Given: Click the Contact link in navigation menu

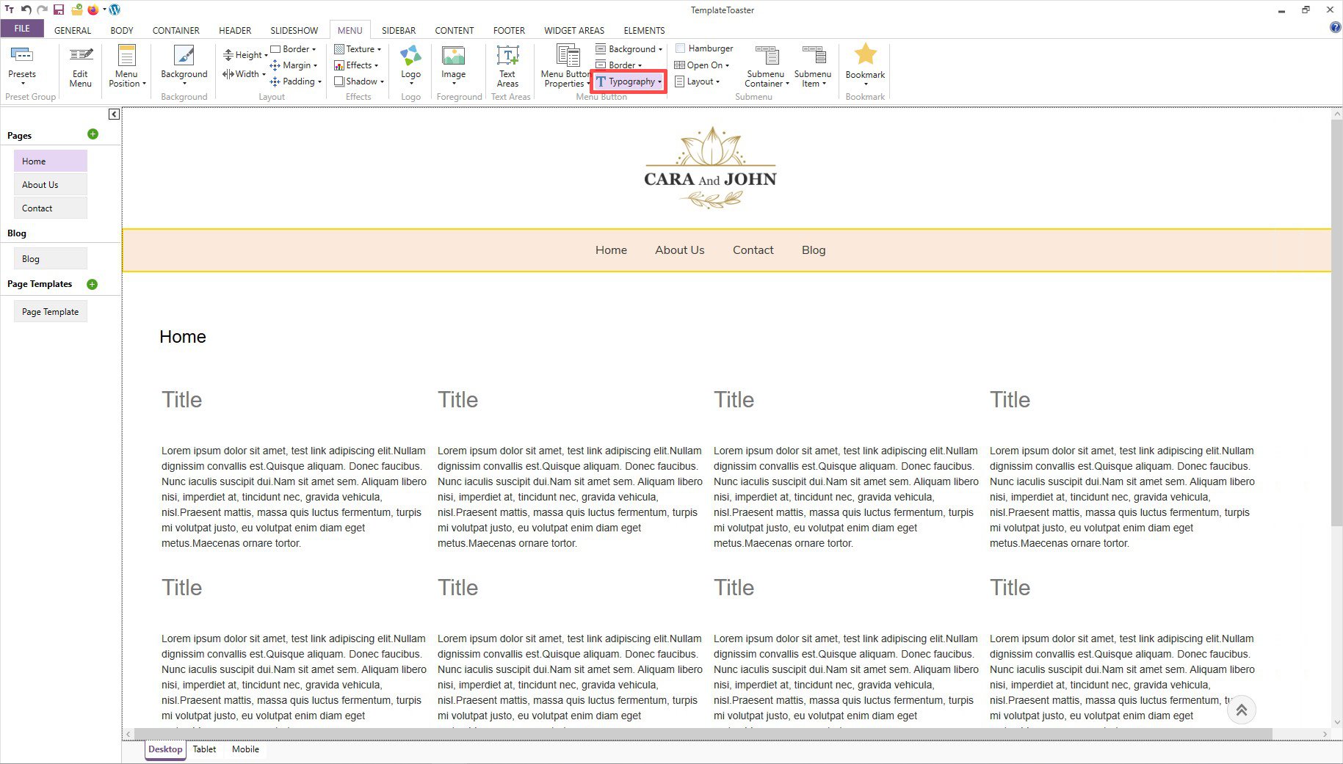Looking at the screenshot, I should [753, 250].
